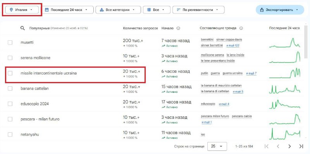Open the Все категории filter
310x154 pixels.
pyautogui.click(x=118, y=10)
